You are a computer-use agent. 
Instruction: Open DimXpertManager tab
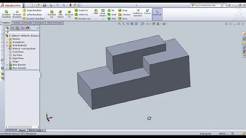pos(23,28)
